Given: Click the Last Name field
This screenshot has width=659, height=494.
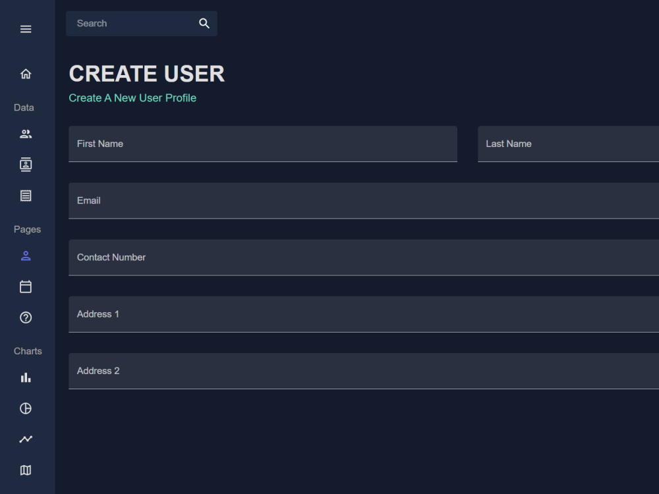Looking at the screenshot, I should (x=568, y=144).
